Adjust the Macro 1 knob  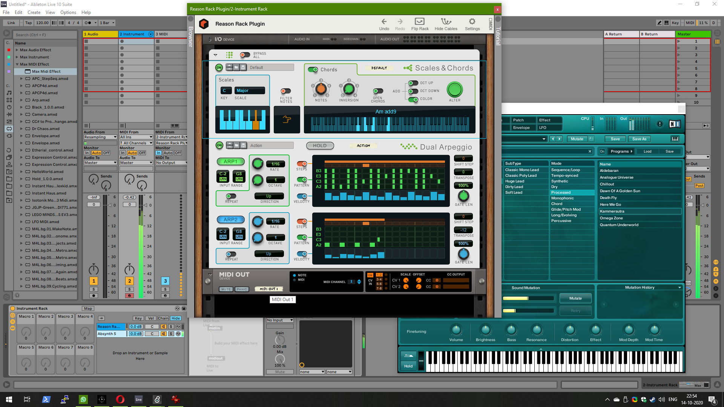point(26,332)
